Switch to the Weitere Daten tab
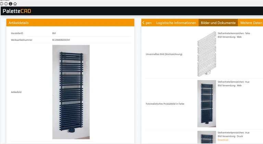 click(x=251, y=23)
